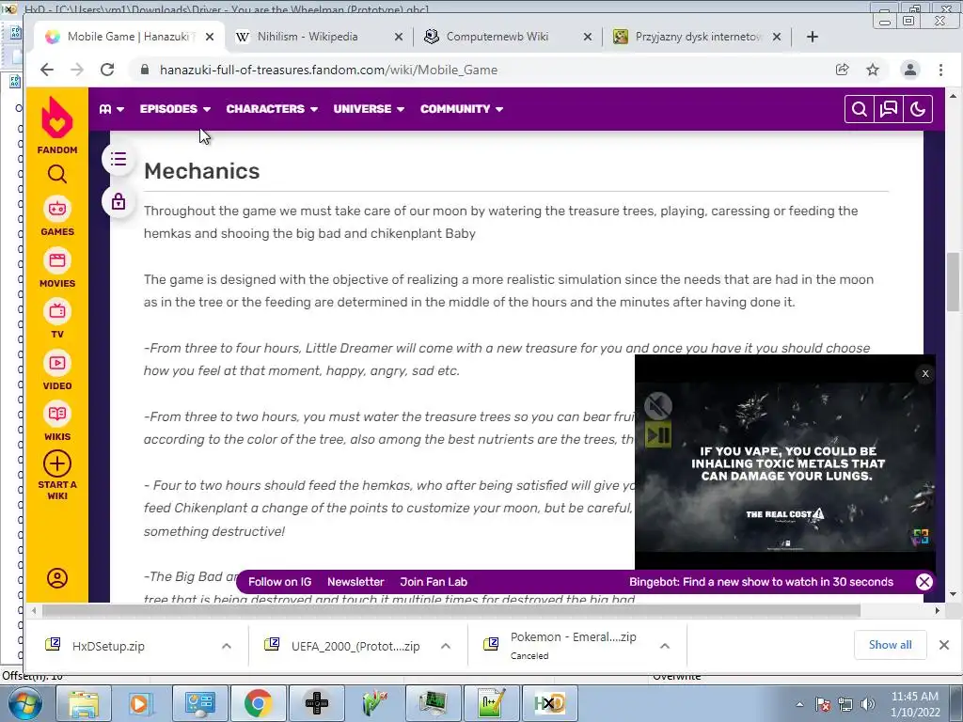Expand the wiki logo dropdown in header

(x=112, y=109)
